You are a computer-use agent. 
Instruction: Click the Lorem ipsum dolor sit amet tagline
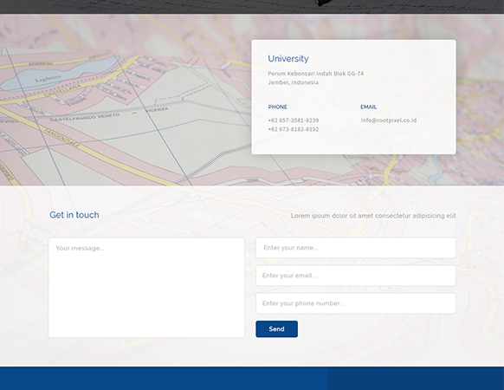pos(373,216)
